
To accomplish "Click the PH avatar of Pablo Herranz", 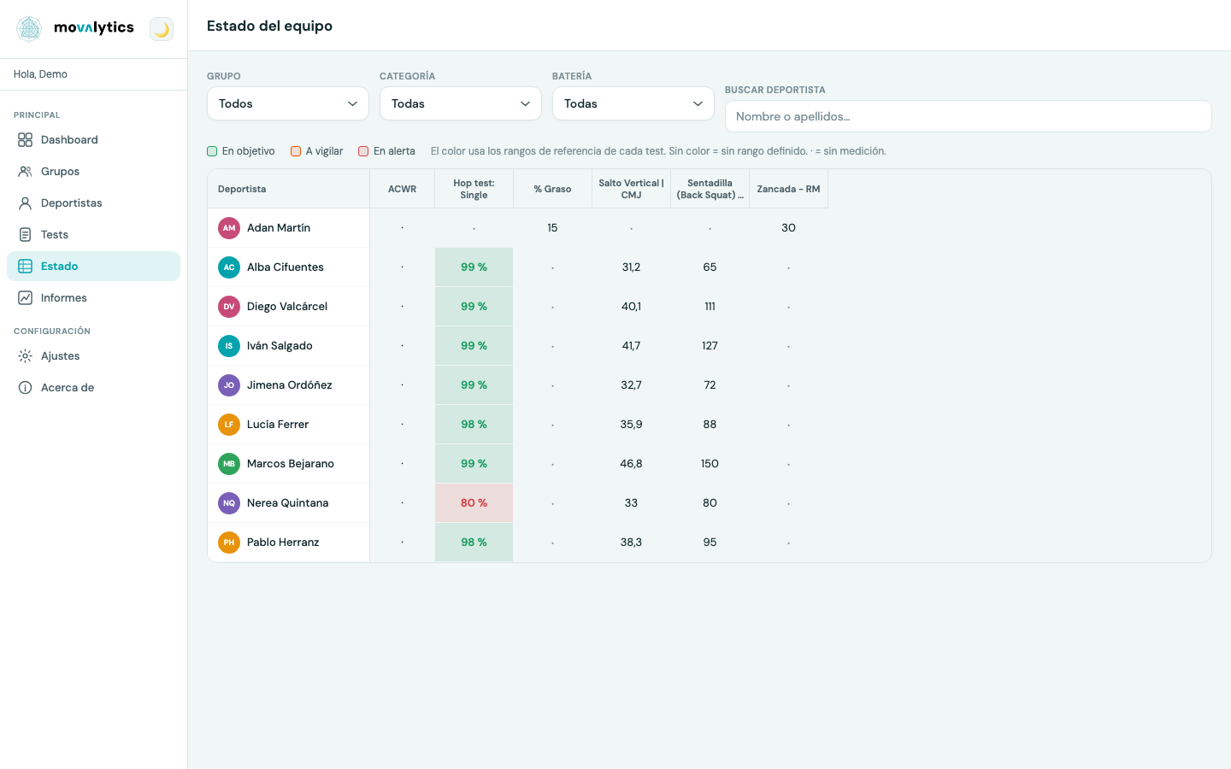I will 229,543.
